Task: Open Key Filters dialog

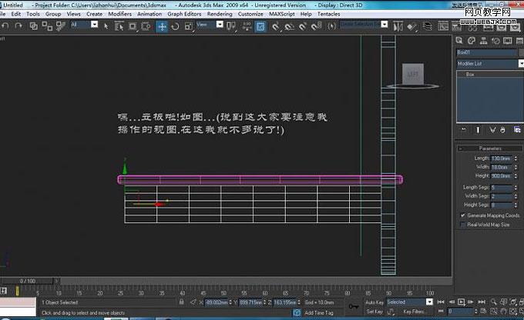Action: tap(413, 312)
